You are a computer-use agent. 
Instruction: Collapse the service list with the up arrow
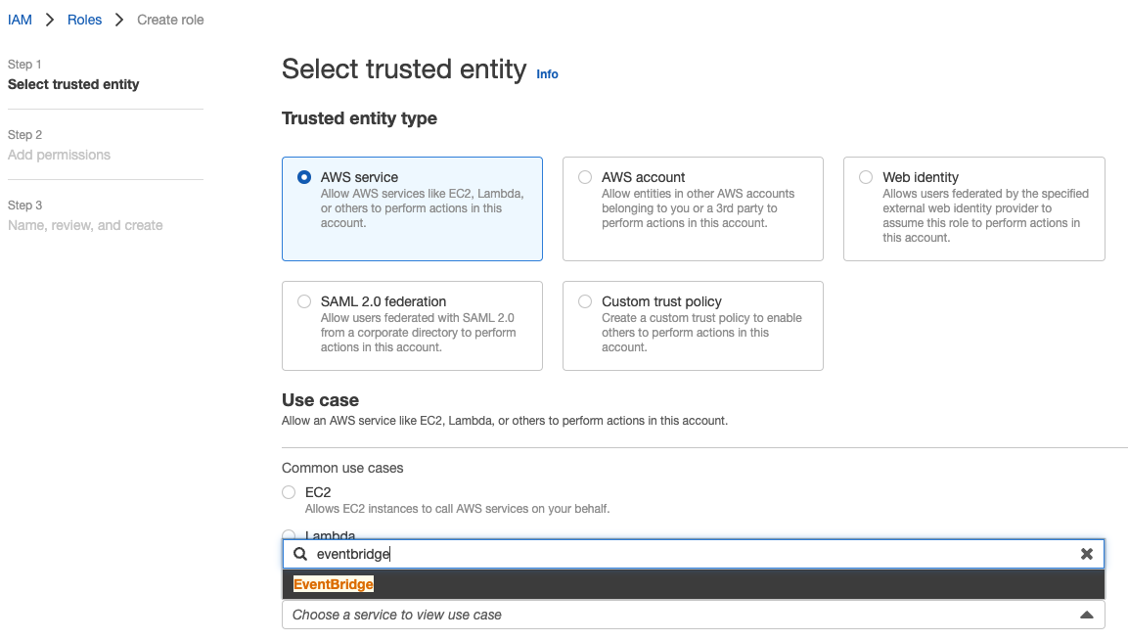tap(1086, 615)
